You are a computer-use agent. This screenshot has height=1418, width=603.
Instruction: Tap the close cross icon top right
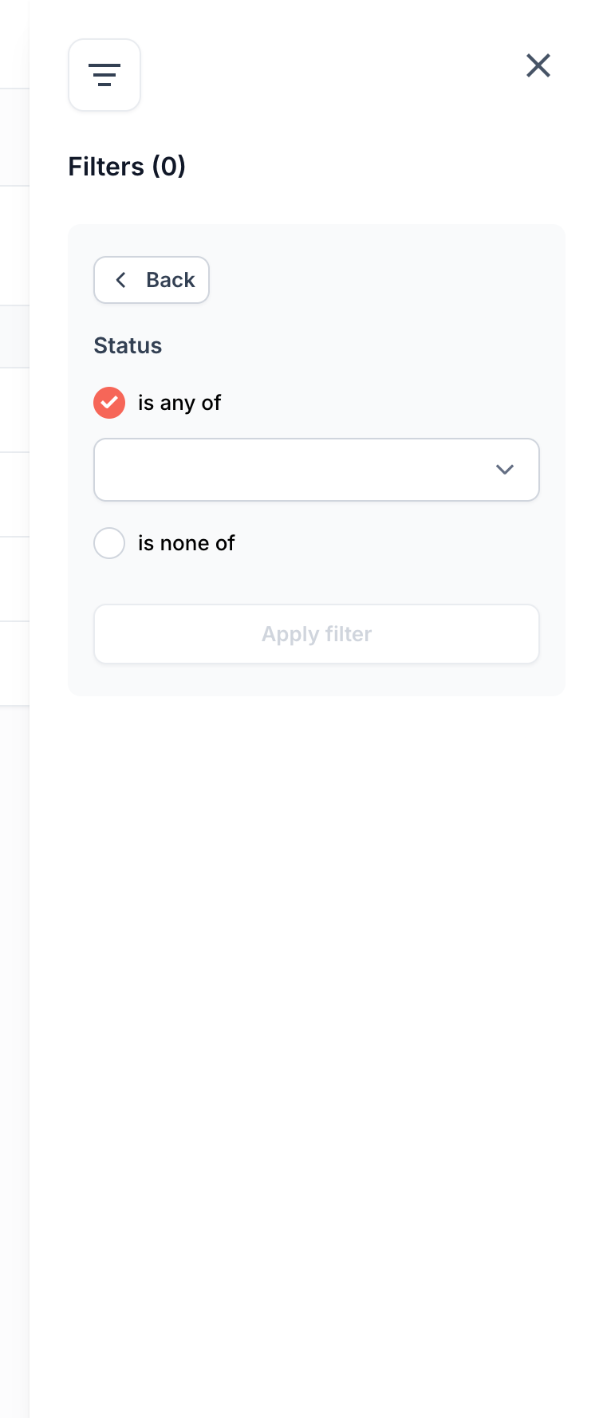(538, 66)
